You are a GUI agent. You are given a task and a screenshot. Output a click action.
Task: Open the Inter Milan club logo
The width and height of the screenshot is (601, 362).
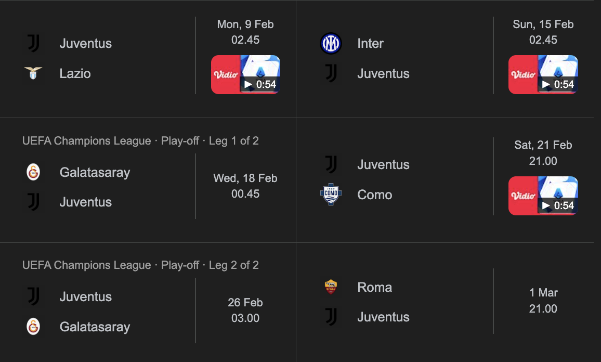click(331, 43)
